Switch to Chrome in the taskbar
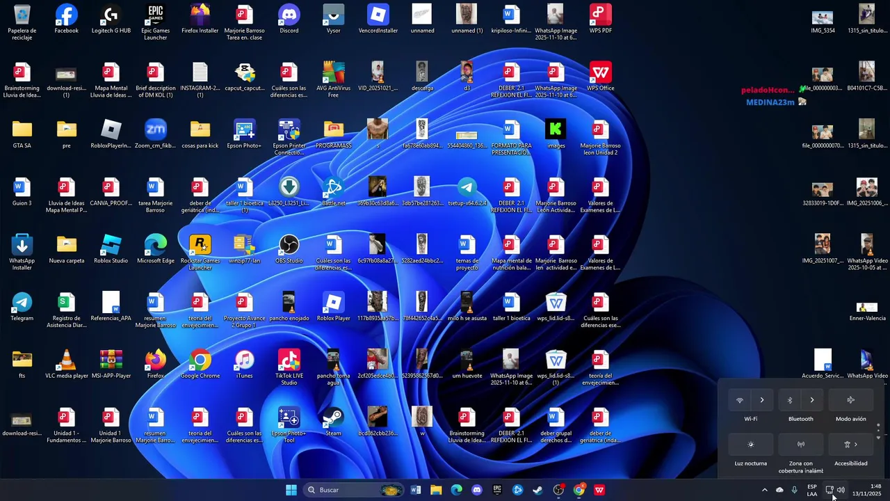This screenshot has width=890, height=501. pyautogui.click(x=578, y=490)
